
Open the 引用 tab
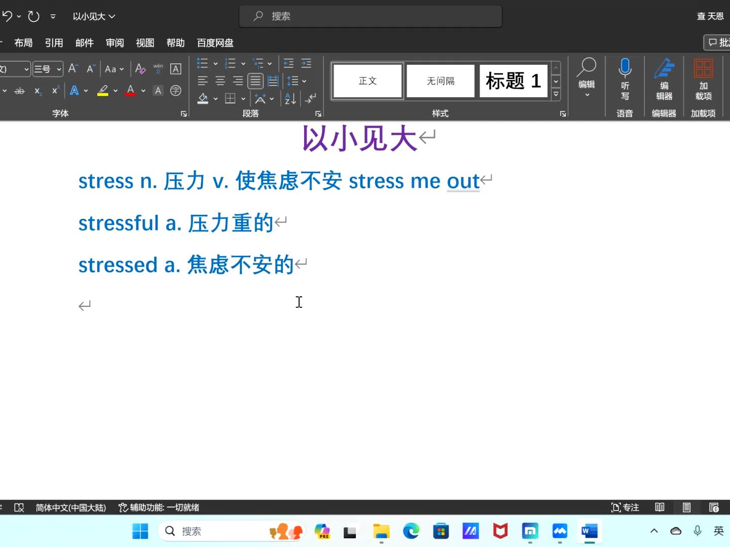pyautogui.click(x=54, y=43)
